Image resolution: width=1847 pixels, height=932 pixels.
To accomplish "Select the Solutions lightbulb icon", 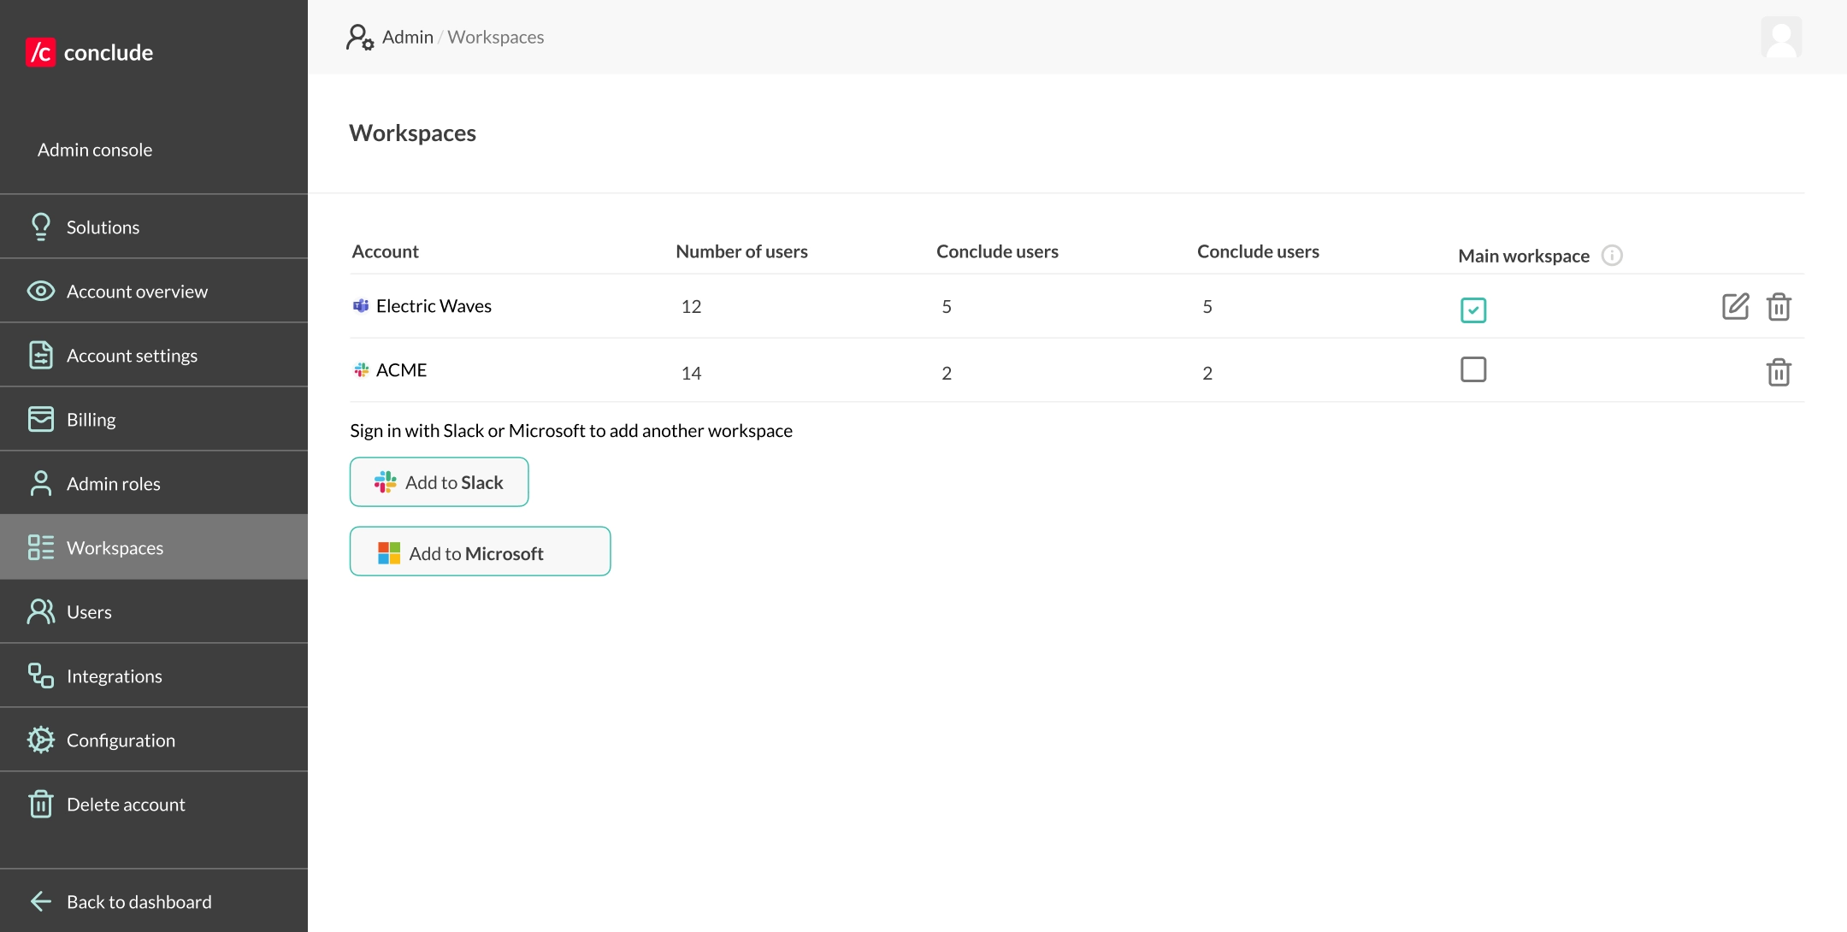I will tap(40, 226).
